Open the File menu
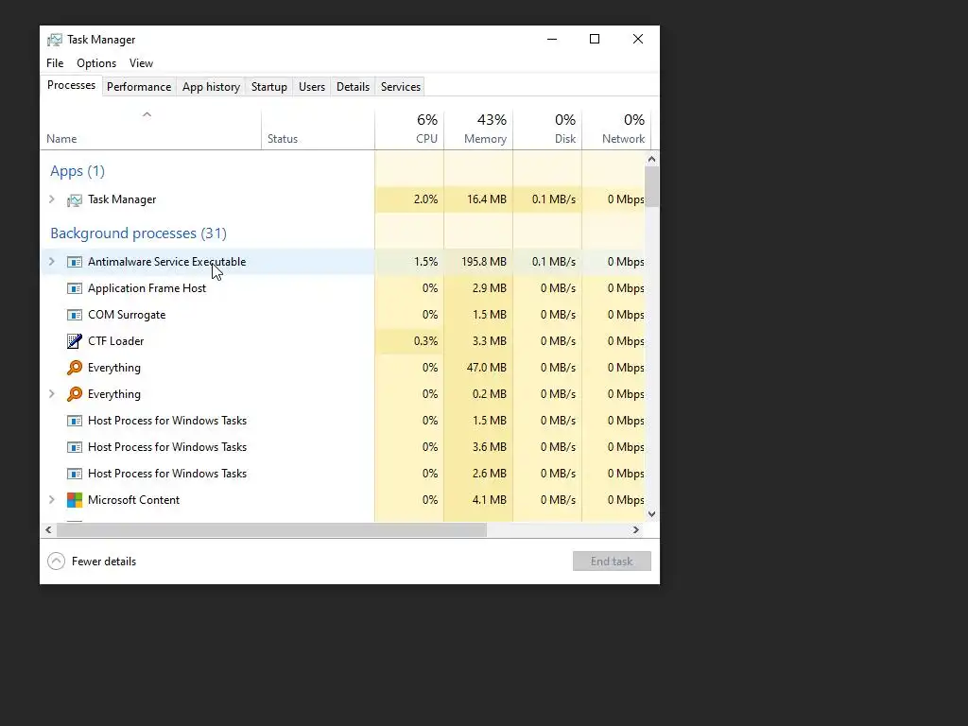The height and width of the screenshot is (726, 968). [x=55, y=63]
